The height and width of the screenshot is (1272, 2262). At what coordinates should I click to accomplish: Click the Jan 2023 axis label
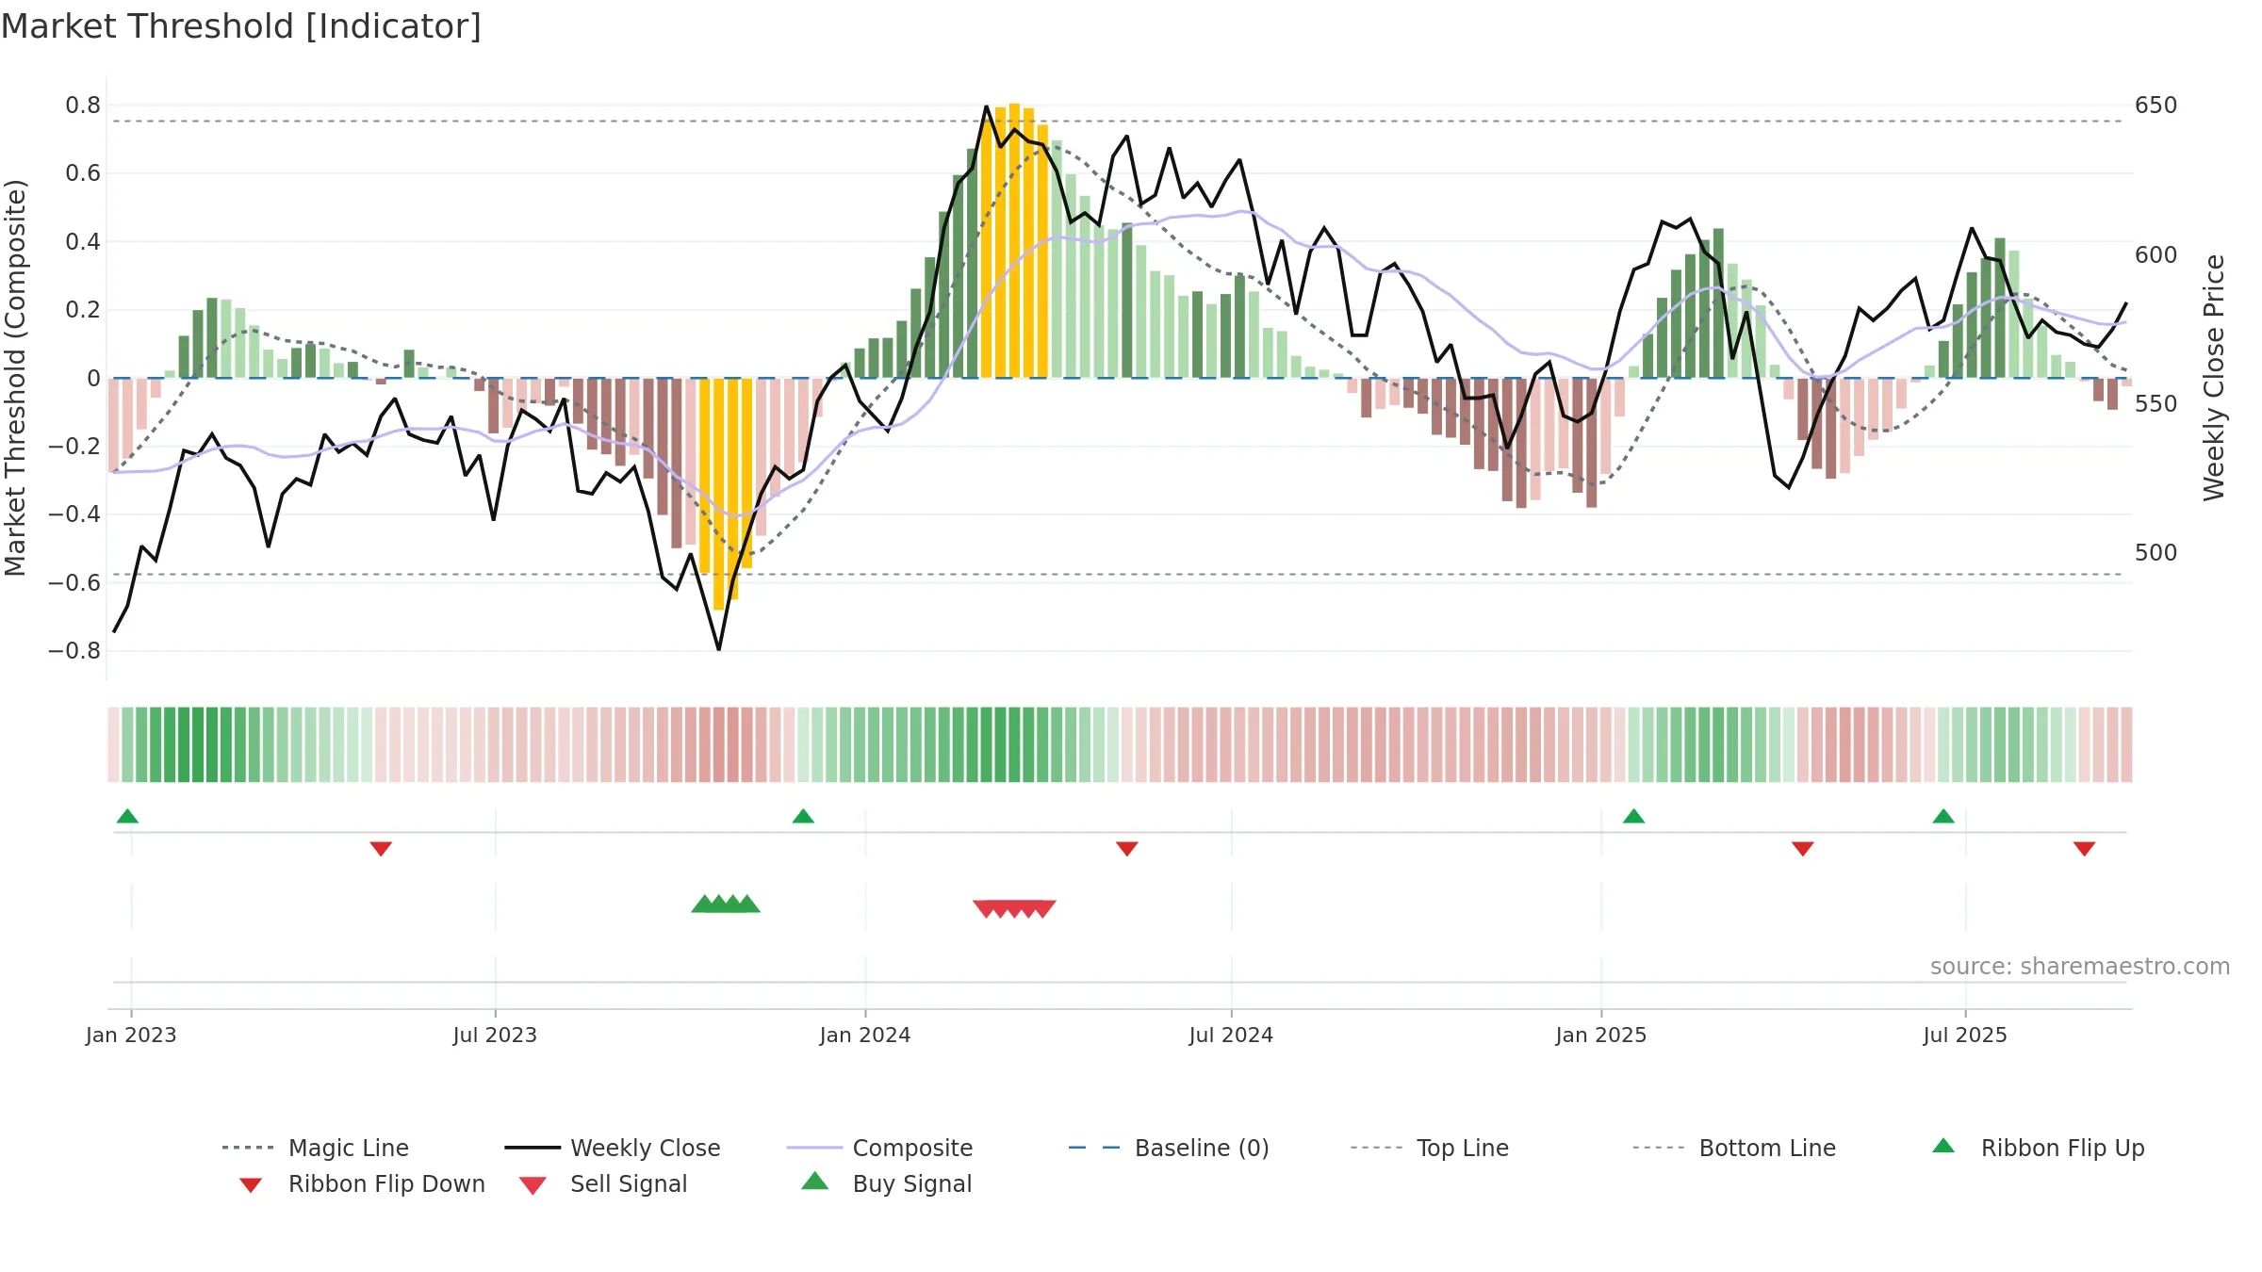(131, 1036)
